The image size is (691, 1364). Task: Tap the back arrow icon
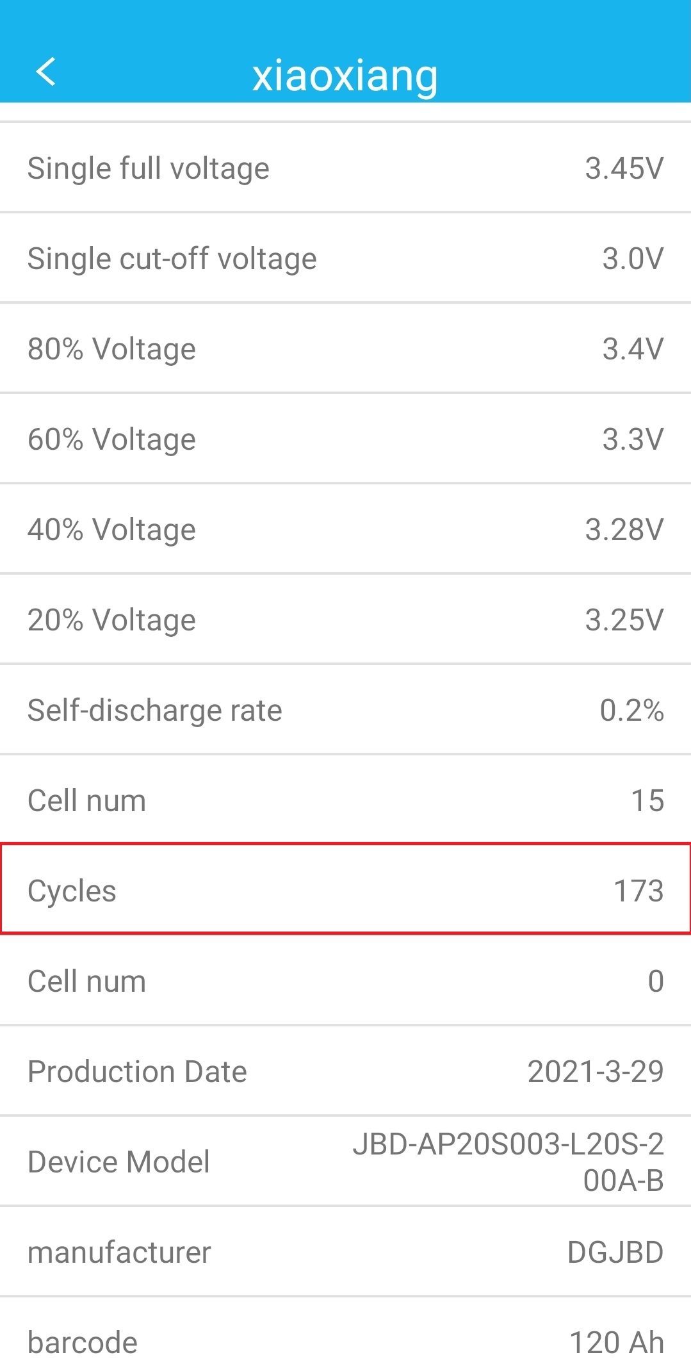coord(46,71)
